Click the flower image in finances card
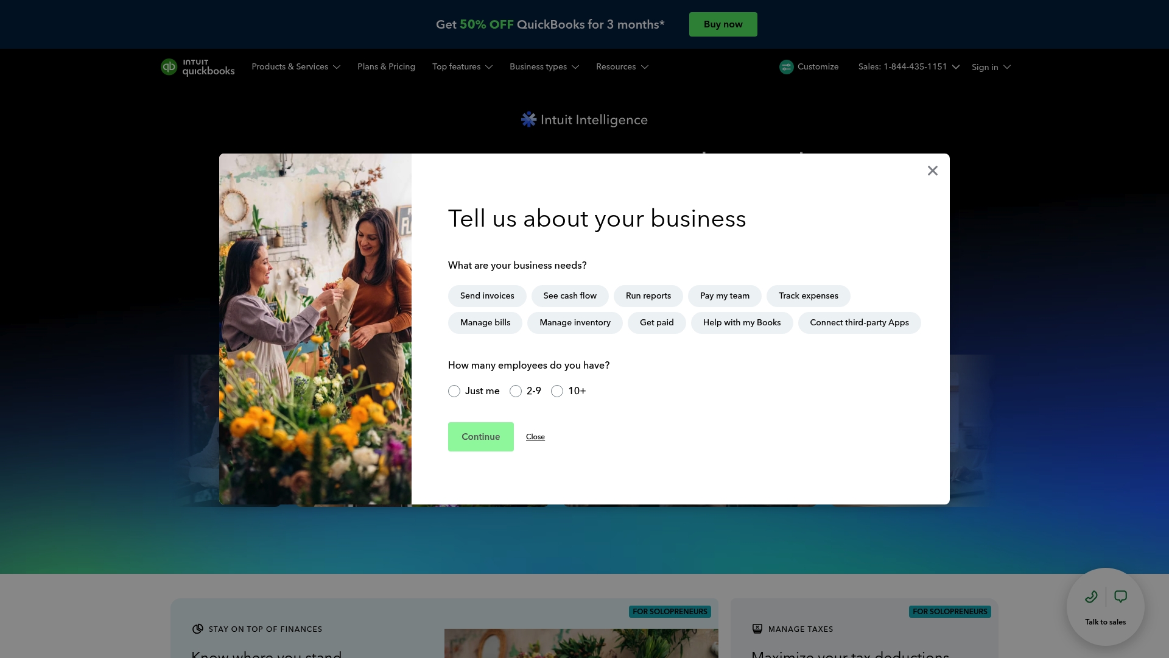Screen dimensions: 1169x658 point(581,643)
